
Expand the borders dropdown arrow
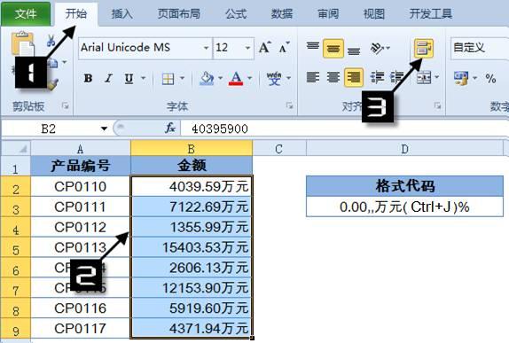point(182,79)
